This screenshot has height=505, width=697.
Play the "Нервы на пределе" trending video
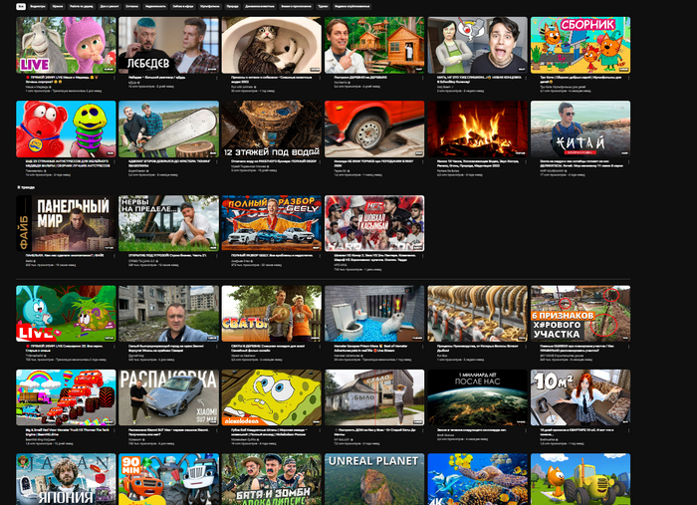click(168, 222)
